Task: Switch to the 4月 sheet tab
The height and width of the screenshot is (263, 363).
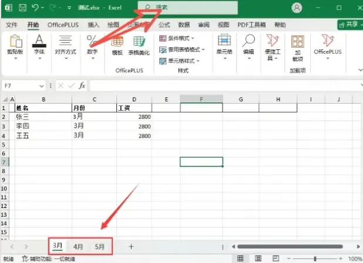Action: (78, 247)
